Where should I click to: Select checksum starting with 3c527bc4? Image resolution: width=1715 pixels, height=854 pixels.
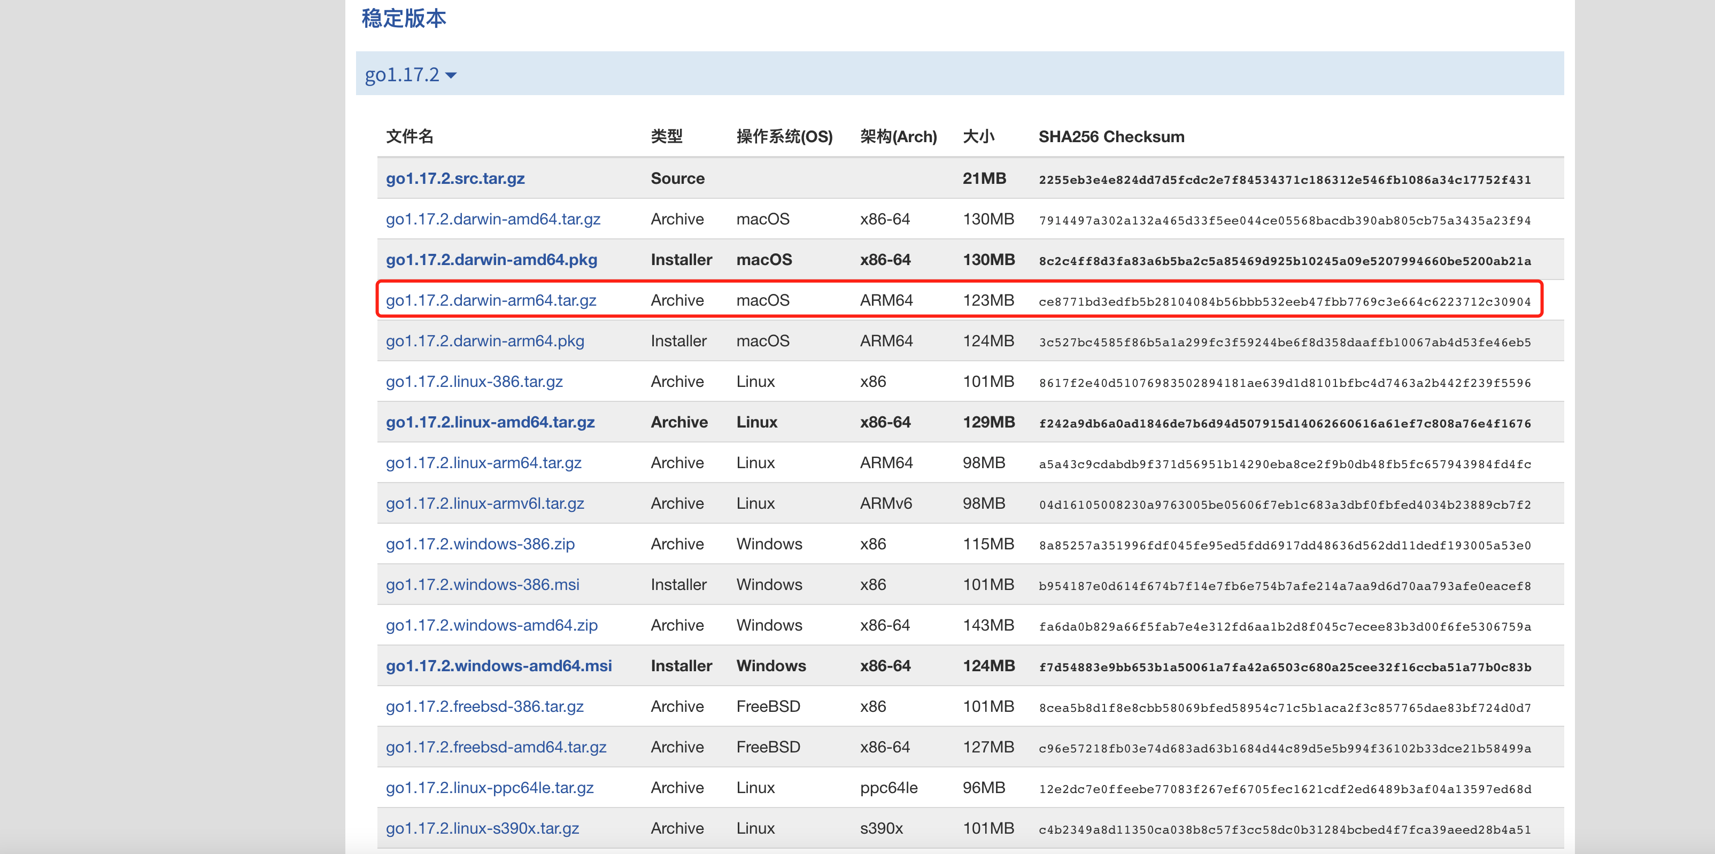(1284, 342)
